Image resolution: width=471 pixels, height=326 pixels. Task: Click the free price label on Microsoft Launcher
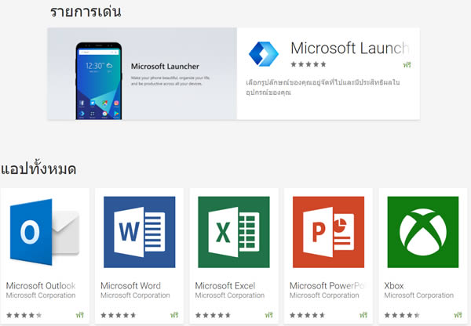coord(407,64)
